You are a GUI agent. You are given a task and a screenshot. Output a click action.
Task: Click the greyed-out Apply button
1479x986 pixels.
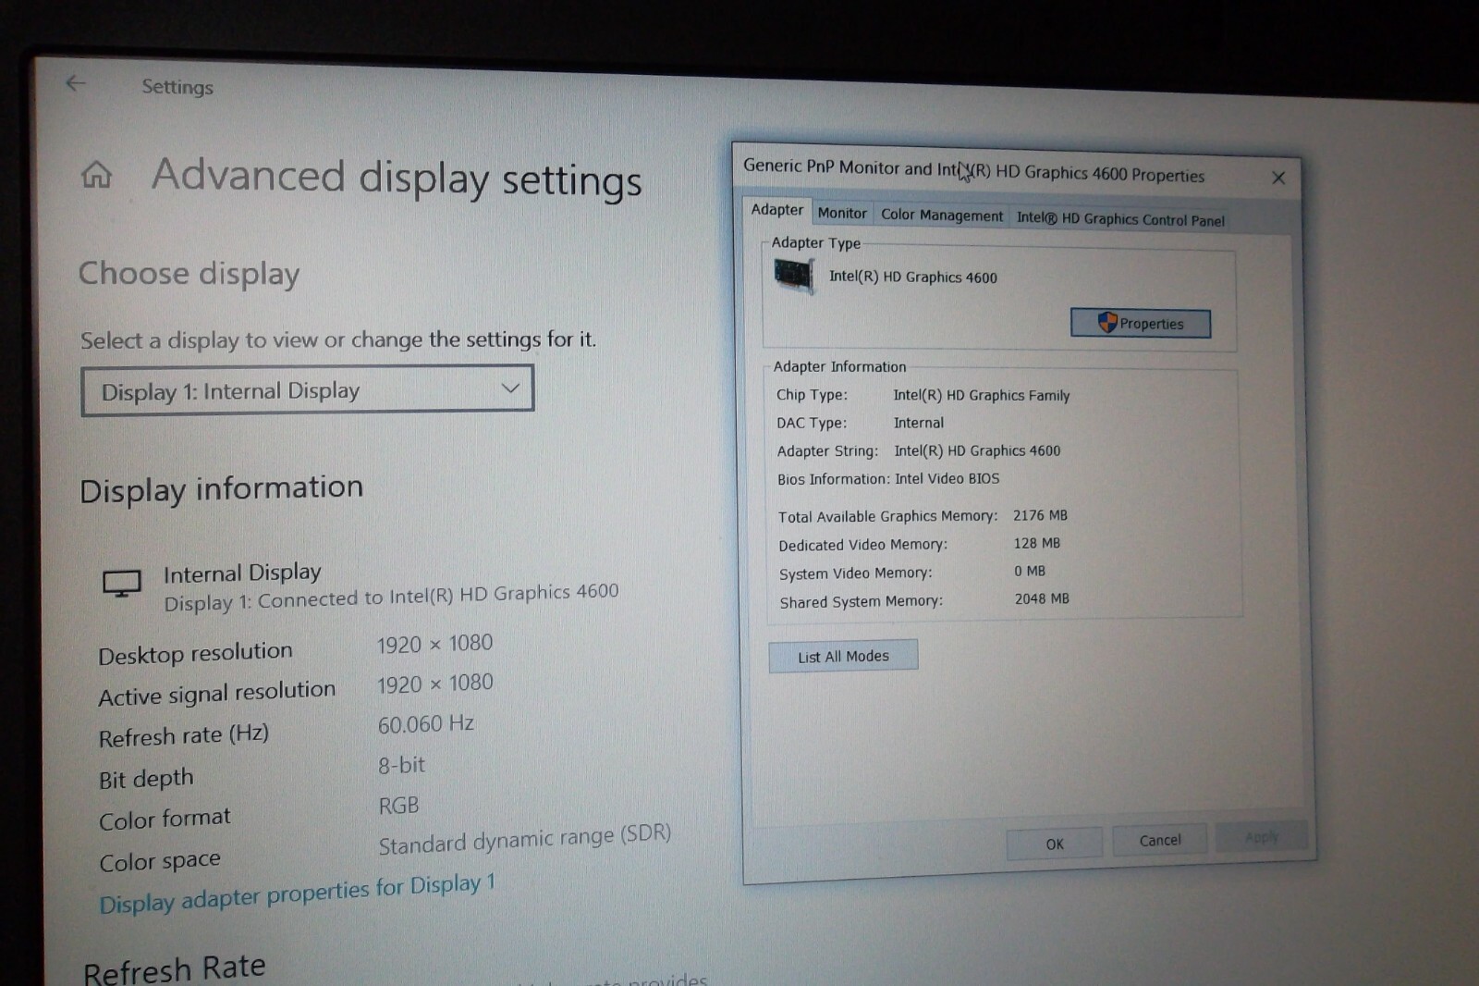coord(1261,837)
